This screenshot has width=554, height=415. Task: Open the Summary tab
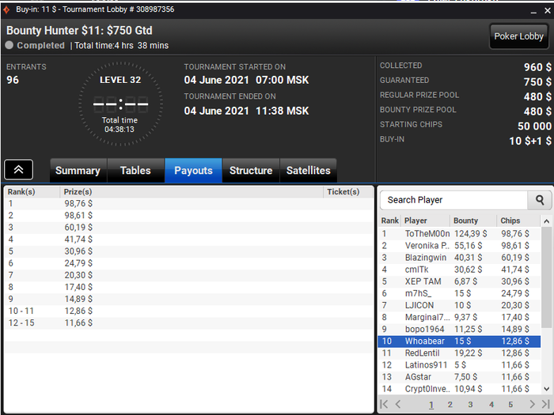pyautogui.click(x=78, y=171)
